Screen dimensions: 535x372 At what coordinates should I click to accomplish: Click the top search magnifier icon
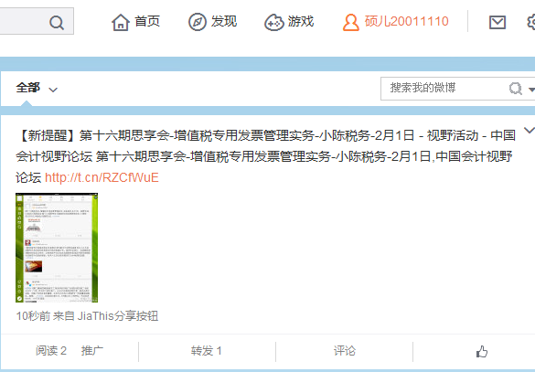pyautogui.click(x=57, y=23)
